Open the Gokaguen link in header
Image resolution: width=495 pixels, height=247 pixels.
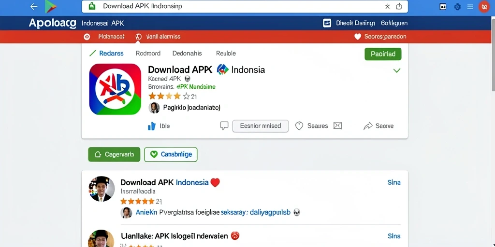394,23
